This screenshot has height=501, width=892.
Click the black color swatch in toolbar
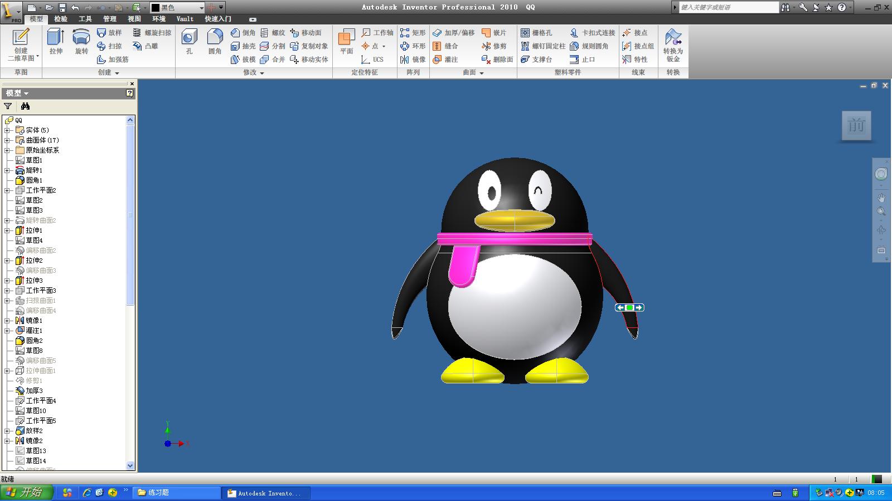(x=156, y=8)
